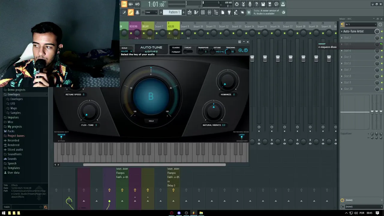Click the Natural Vibrato knob
Viewport: 384px width, 216px height.
pyautogui.click(x=214, y=111)
